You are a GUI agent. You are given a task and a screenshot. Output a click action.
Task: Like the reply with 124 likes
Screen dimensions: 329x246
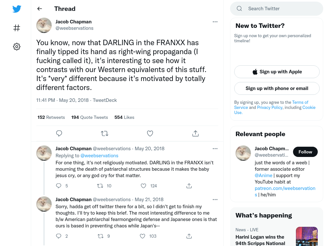point(144,186)
